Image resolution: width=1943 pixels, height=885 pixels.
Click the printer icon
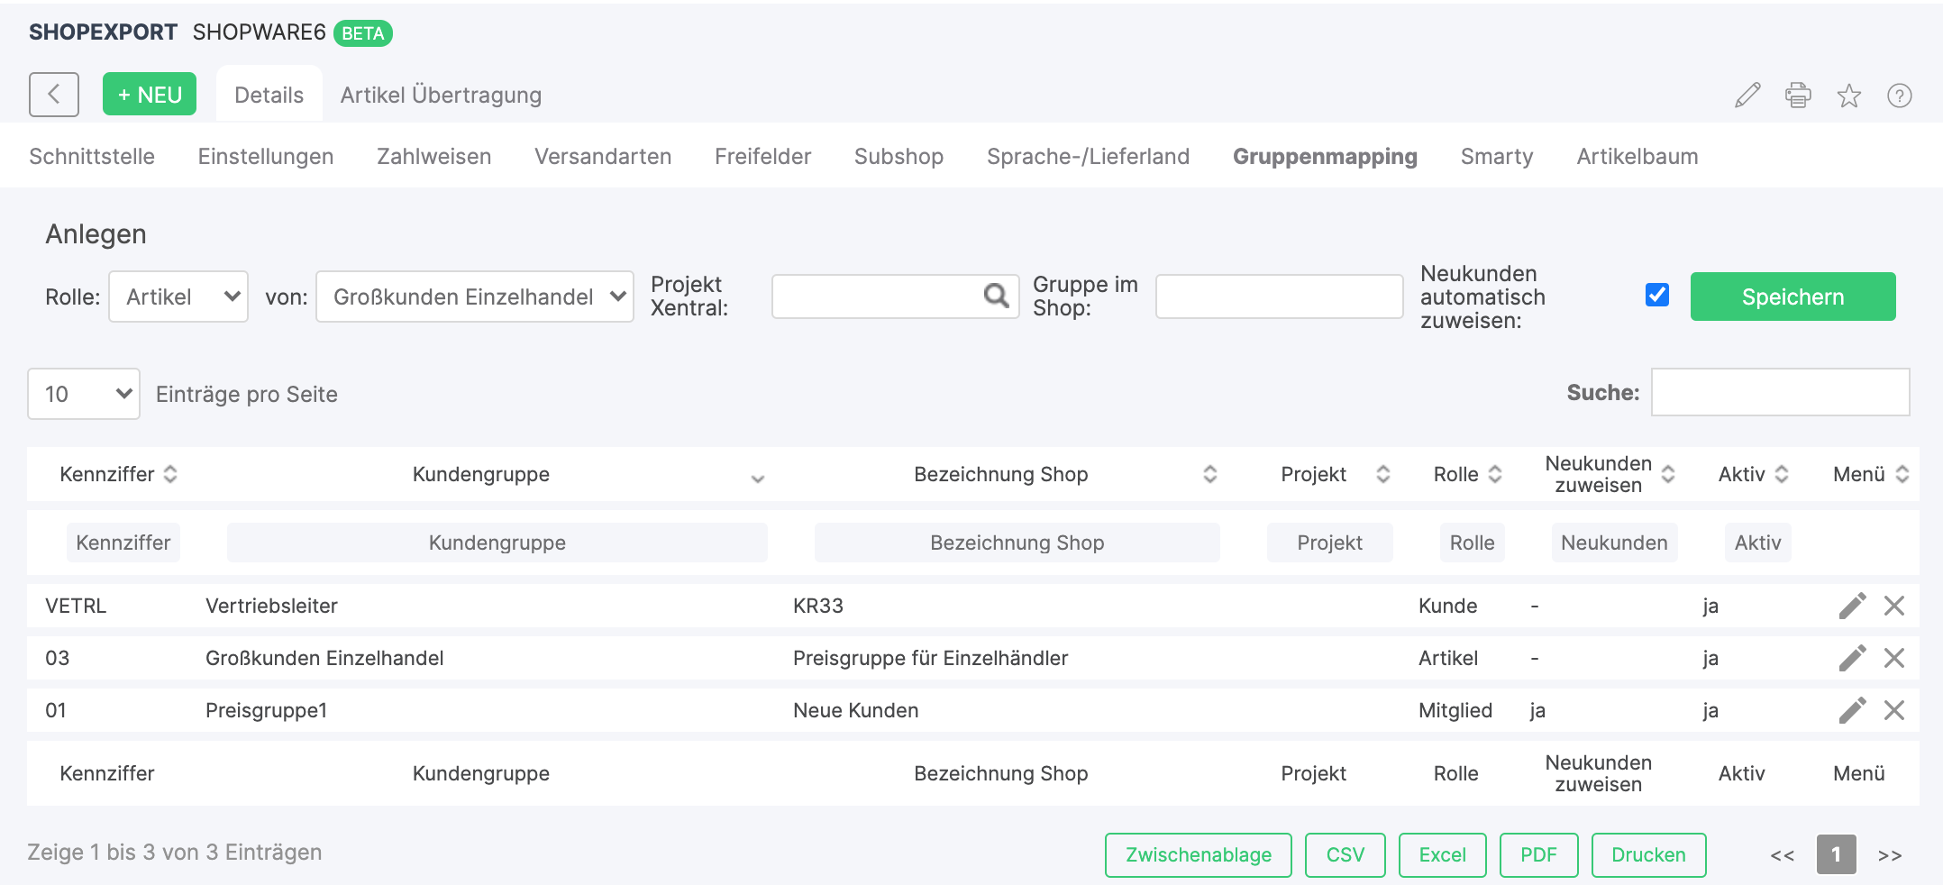click(x=1798, y=96)
